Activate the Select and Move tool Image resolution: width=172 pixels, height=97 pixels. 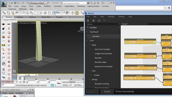[45, 13]
